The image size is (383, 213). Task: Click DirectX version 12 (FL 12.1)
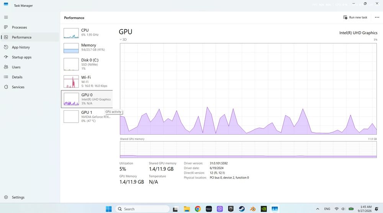click(217, 173)
